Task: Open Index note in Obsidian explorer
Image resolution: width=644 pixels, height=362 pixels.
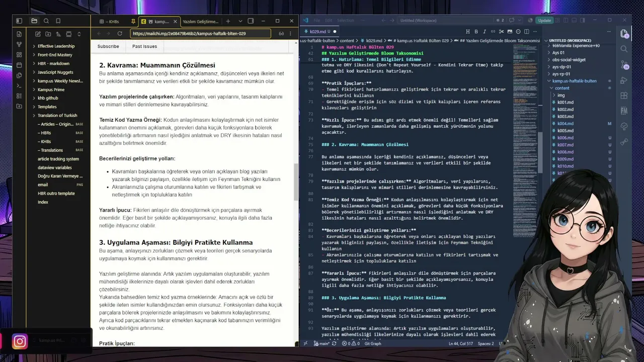Action: pos(43,202)
